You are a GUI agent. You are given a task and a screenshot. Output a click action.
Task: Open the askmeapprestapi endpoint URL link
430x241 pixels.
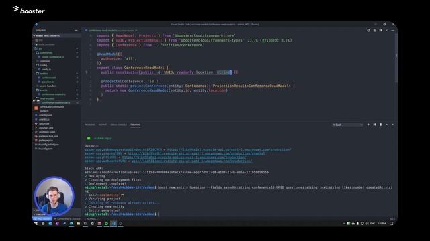pyautogui.click(x=229, y=149)
